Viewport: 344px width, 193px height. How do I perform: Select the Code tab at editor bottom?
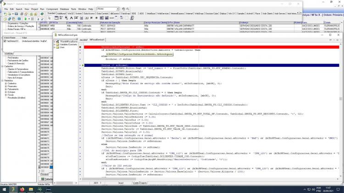pyautogui.click(x=136, y=183)
